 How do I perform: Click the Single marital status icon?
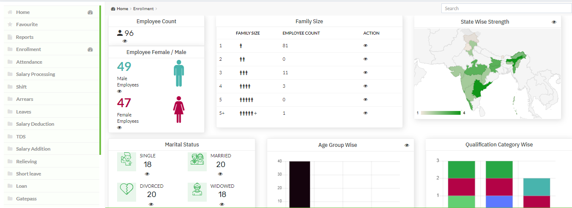point(126,162)
